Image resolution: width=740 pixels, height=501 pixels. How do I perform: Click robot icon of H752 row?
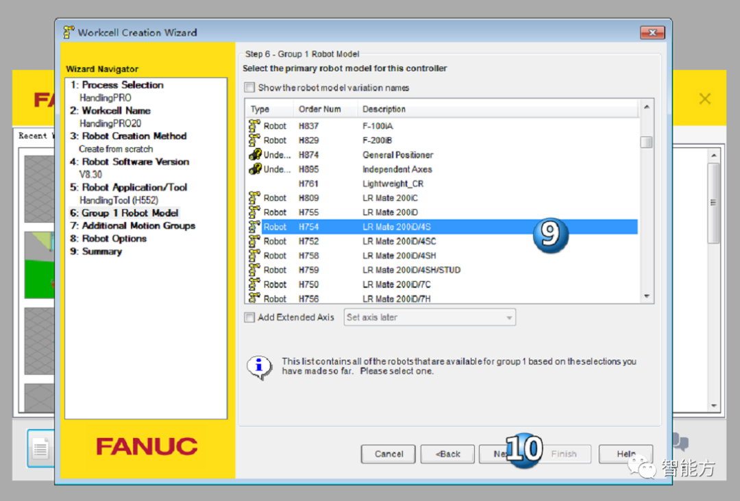[254, 241]
